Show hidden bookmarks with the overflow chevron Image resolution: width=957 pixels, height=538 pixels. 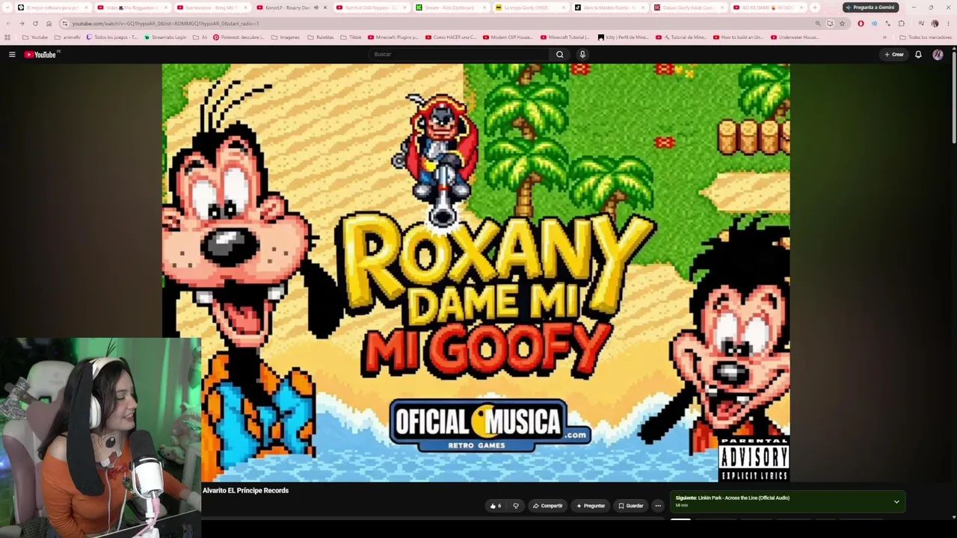[x=884, y=37]
